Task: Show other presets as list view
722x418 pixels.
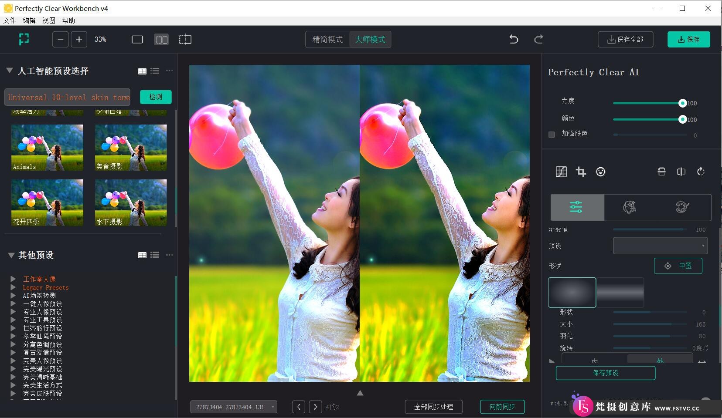Action: (x=155, y=255)
